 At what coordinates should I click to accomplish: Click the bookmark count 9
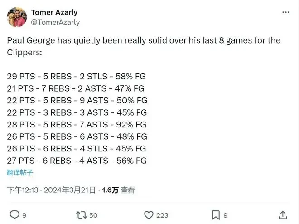click(226, 215)
